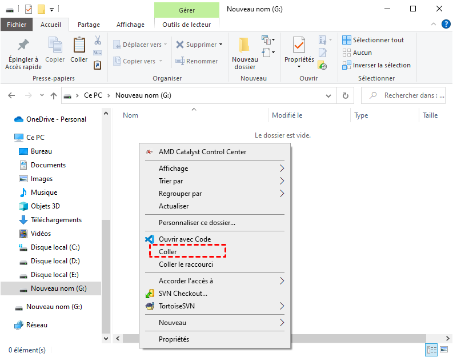Screen dimensions: 453x357
Task: Click the scissors cut icon
Action: (98, 41)
